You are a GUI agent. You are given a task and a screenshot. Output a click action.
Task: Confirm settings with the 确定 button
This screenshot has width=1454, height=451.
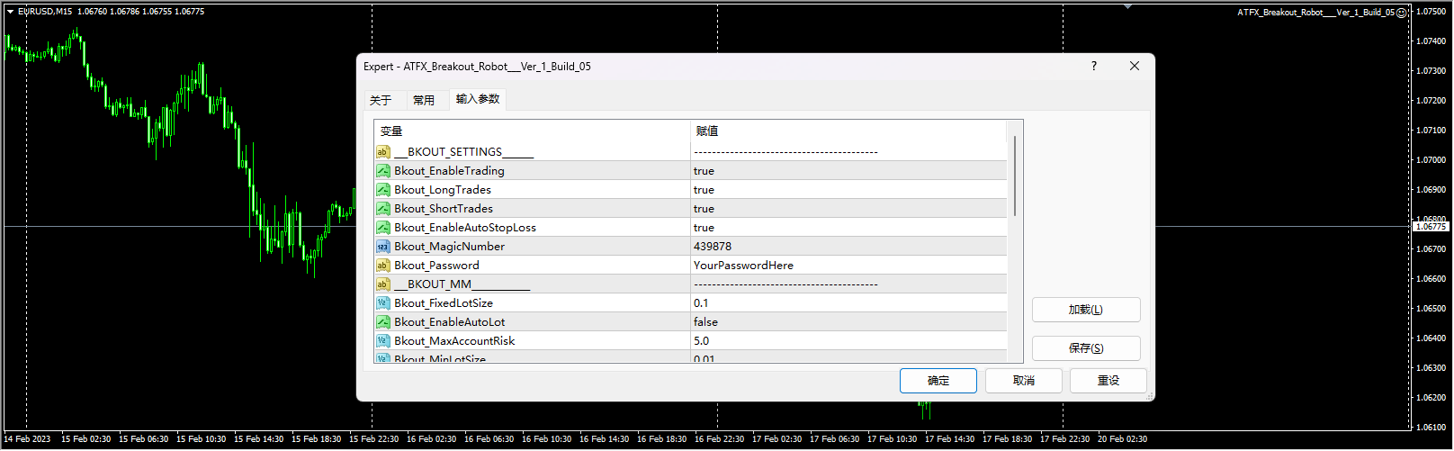pos(938,381)
